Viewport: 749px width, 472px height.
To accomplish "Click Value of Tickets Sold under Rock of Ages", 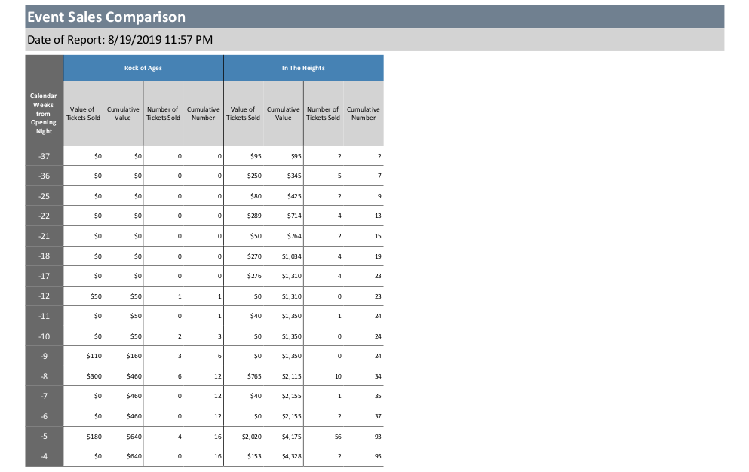I will (83, 113).
